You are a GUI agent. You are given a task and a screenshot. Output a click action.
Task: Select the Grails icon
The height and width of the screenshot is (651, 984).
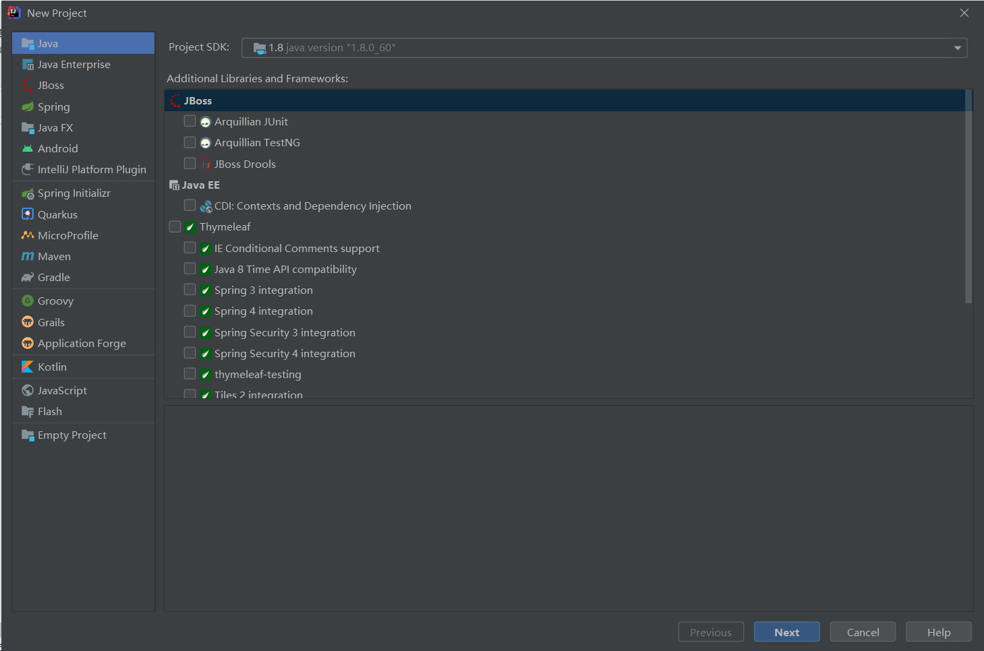pos(28,322)
